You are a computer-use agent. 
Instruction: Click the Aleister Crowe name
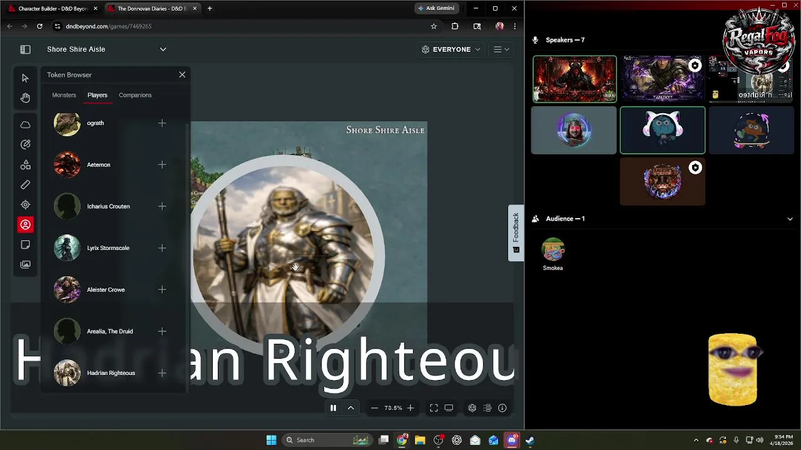coord(106,289)
